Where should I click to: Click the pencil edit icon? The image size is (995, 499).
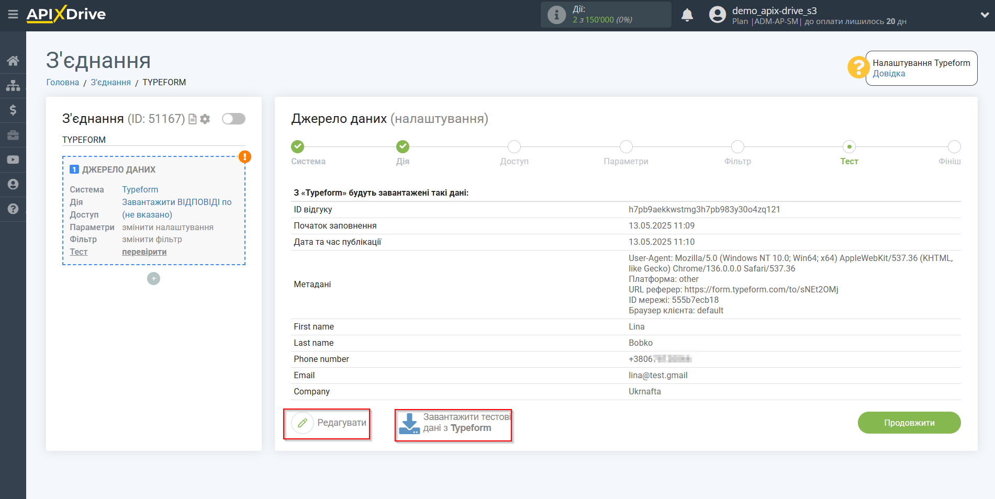point(302,423)
